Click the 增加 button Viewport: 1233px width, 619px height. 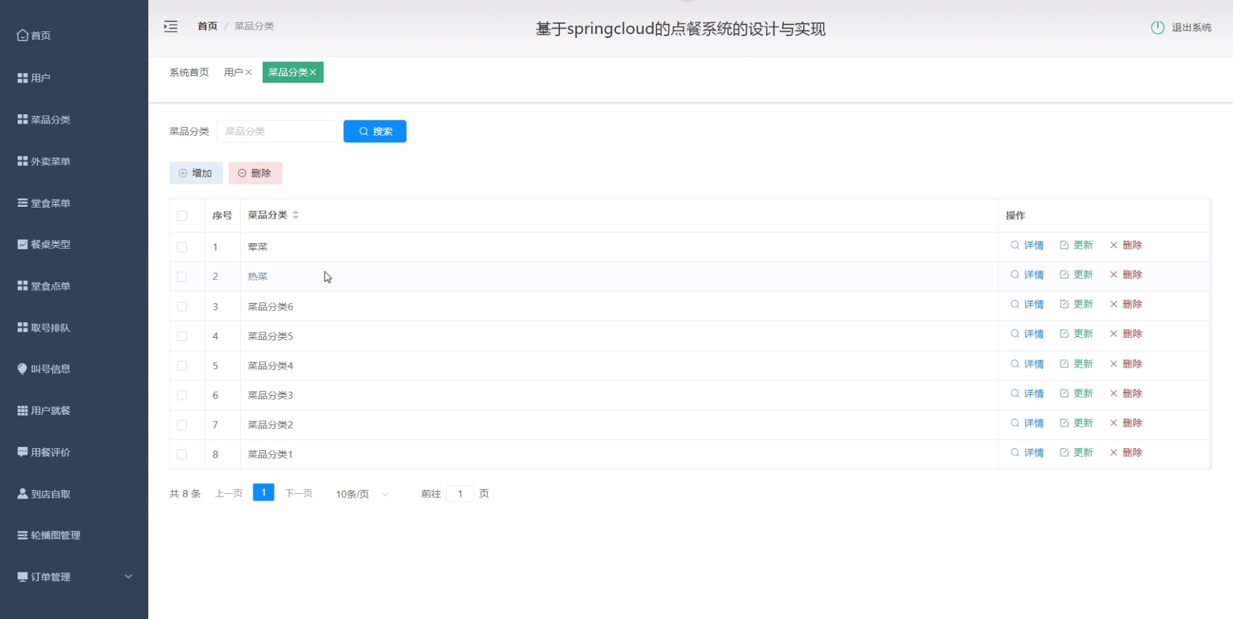tap(196, 173)
